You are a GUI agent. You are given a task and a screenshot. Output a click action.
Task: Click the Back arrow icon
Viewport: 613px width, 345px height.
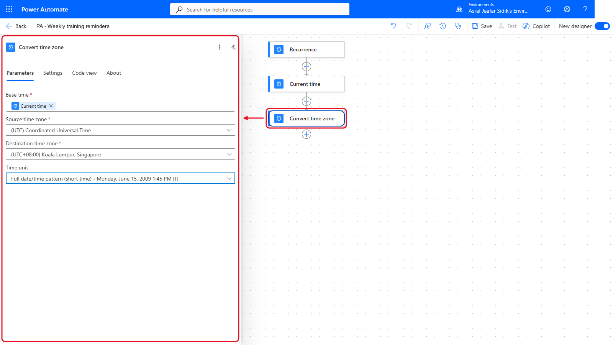[9, 26]
